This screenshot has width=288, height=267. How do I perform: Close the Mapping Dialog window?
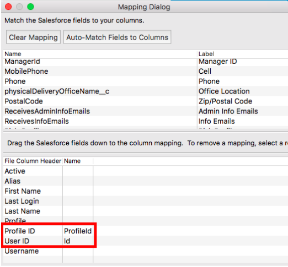(8, 7)
